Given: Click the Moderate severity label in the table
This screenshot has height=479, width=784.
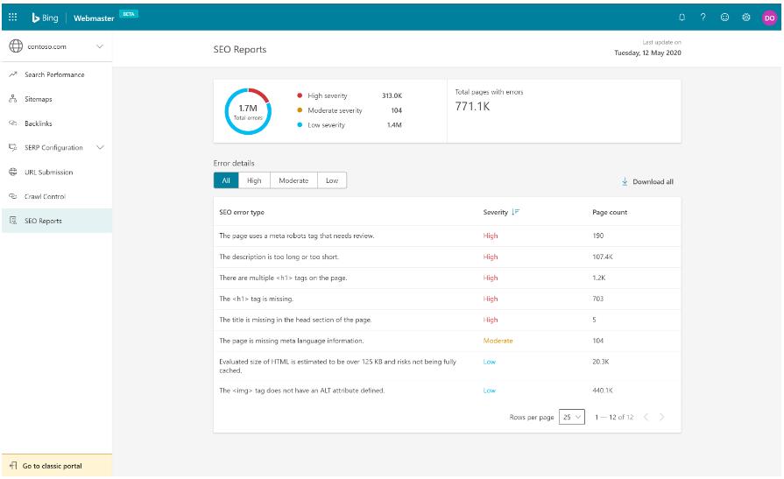Looking at the screenshot, I should tap(498, 341).
